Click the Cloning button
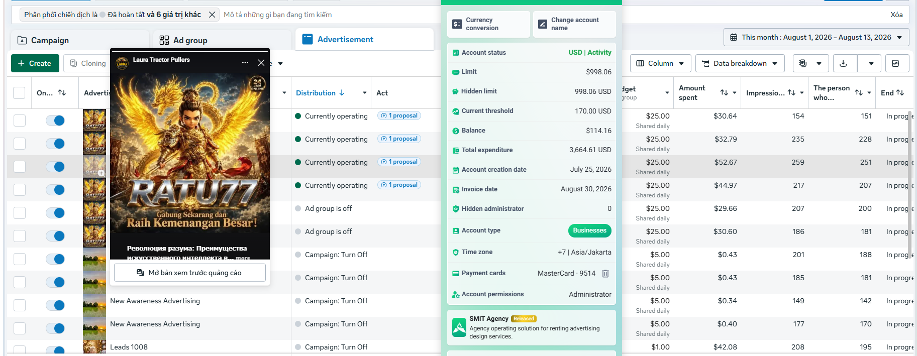The width and height of the screenshot is (917, 356). coord(87,63)
